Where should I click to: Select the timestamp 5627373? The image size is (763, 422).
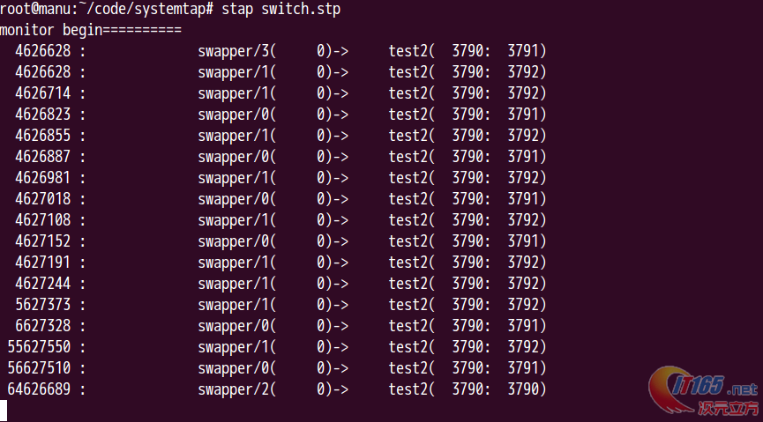coord(43,305)
